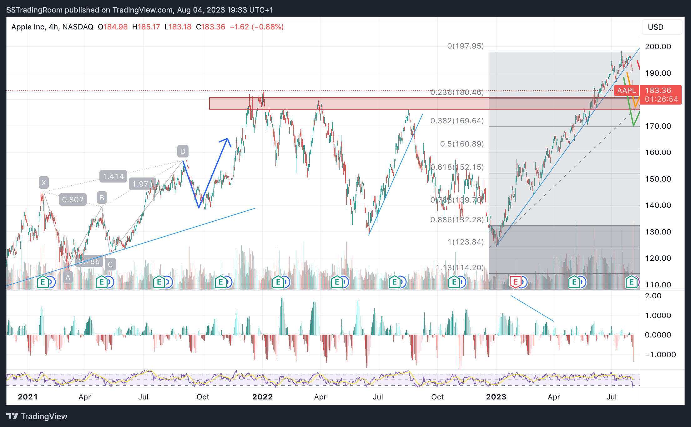Click the 0.382(169.64) Fibonacci level label
This screenshot has width=691, height=427.
(x=457, y=121)
